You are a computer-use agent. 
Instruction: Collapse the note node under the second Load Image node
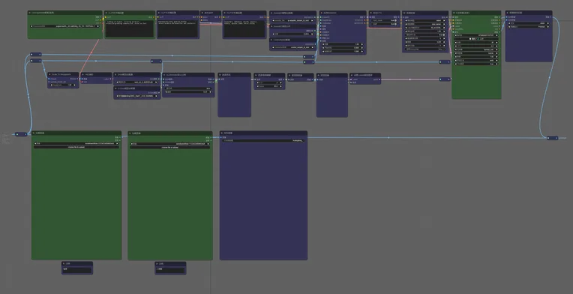tap(157, 263)
